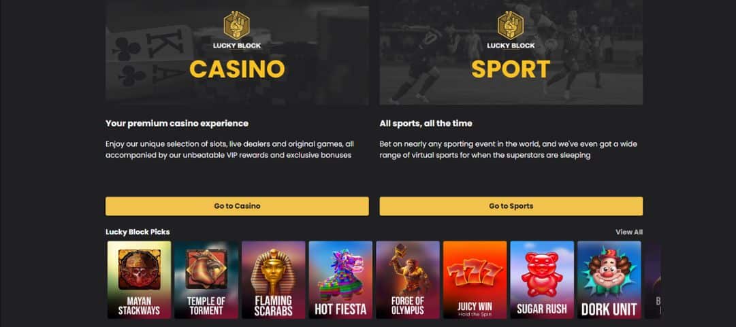This screenshot has height=327, width=736.
Task: Select the Hot Fiesta piñata game
Action: coord(340,280)
